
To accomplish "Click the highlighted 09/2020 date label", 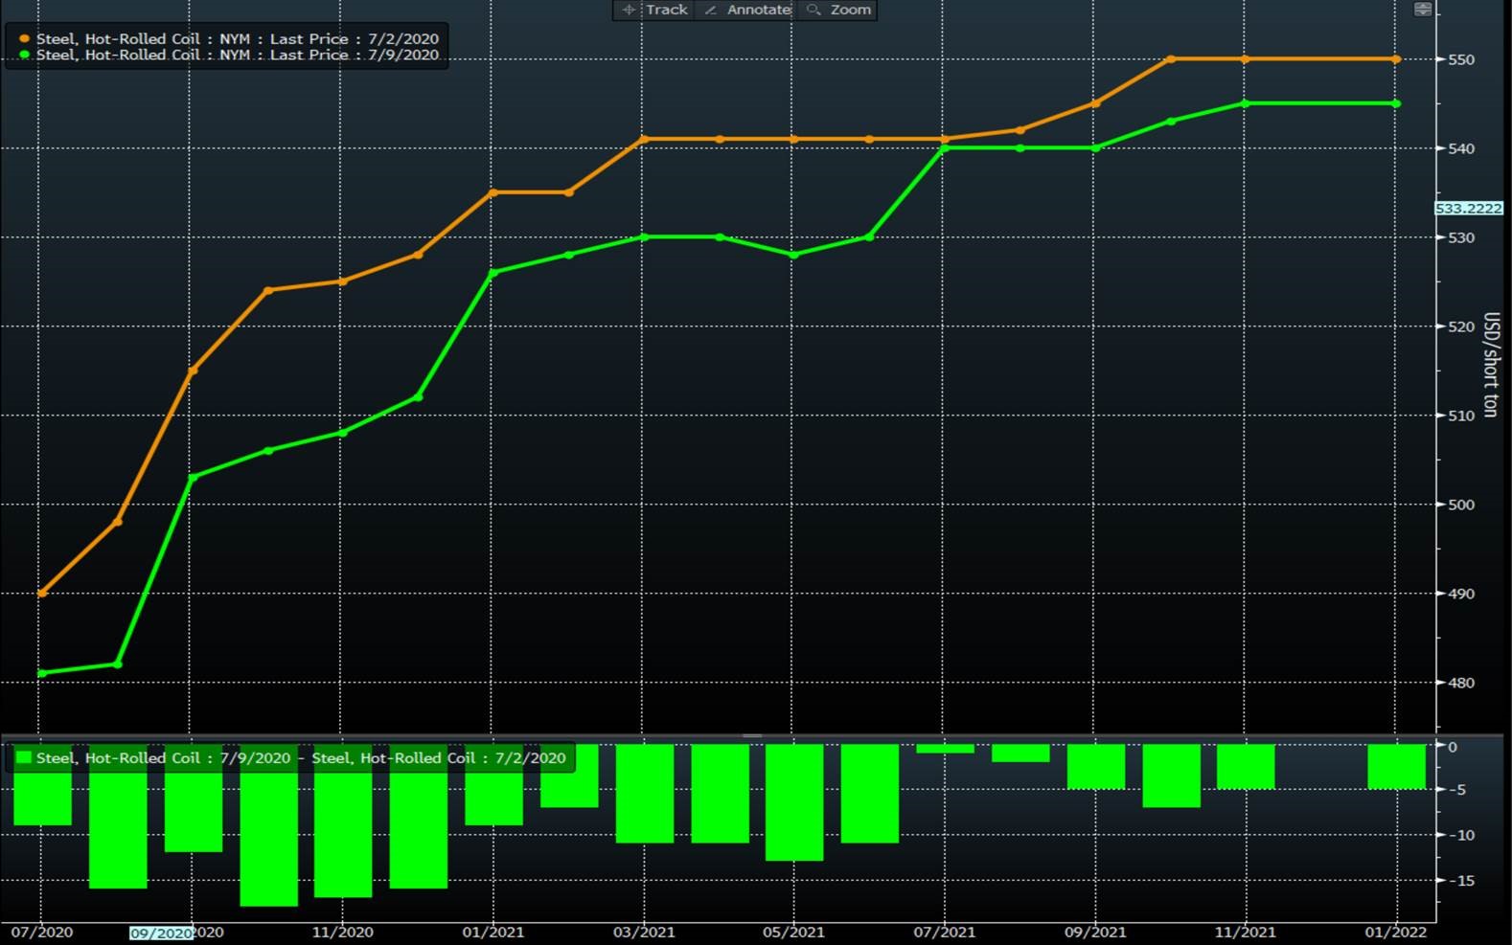I will [161, 933].
